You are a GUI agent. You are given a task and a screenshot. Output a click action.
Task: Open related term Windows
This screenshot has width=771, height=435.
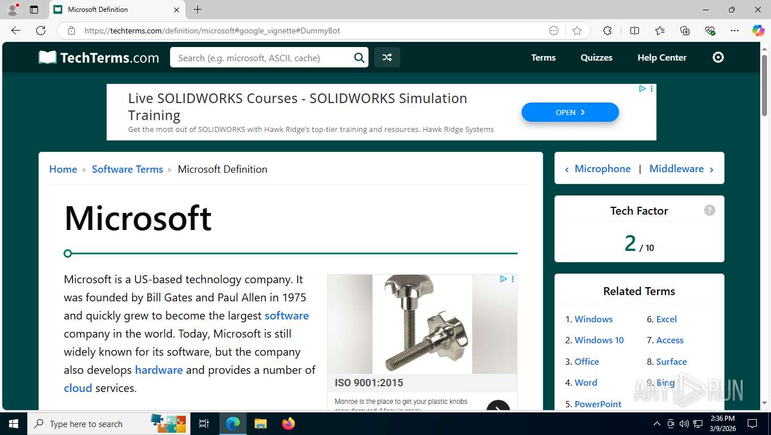pyautogui.click(x=594, y=319)
